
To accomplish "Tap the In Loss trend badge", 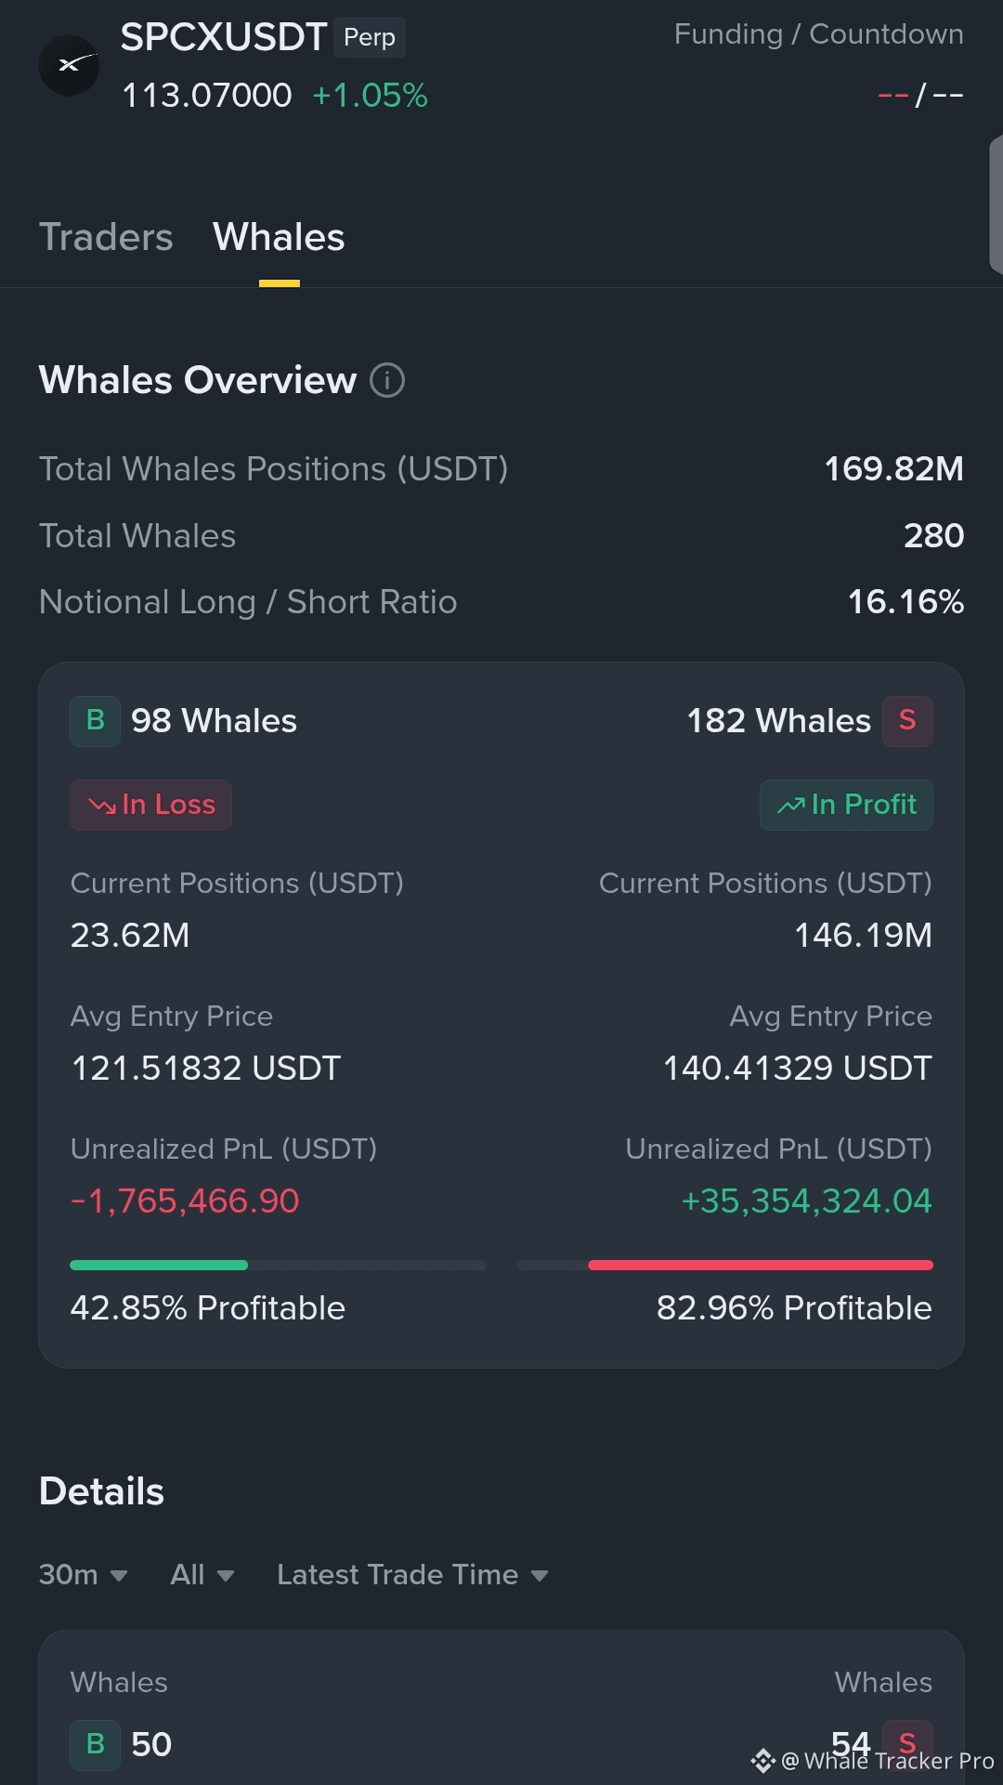I will [151, 805].
